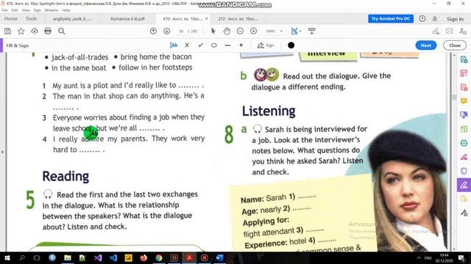The image size is (471, 264).
Task: Open the notifications bell
Action: (435, 18)
